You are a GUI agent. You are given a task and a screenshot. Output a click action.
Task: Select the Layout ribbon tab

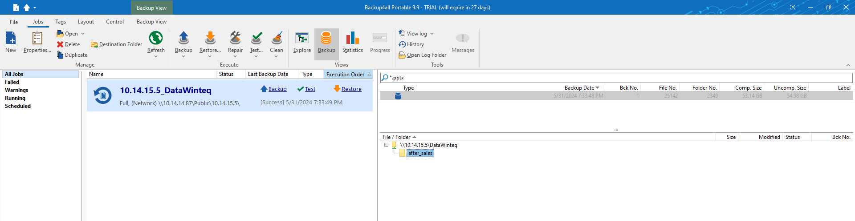pos(86,22)
